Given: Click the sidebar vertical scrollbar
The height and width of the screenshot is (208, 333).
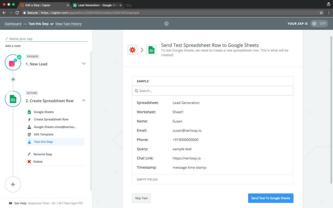Looking at the screenshot, I should tap(91, 121).
